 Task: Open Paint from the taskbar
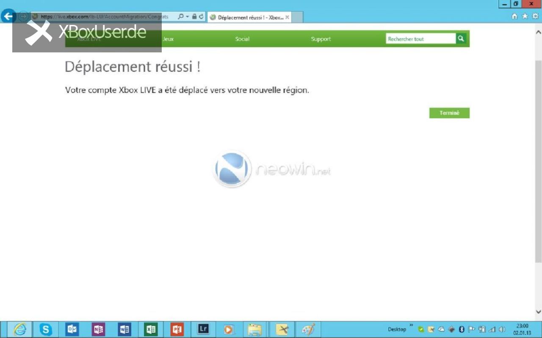(308, 330)
